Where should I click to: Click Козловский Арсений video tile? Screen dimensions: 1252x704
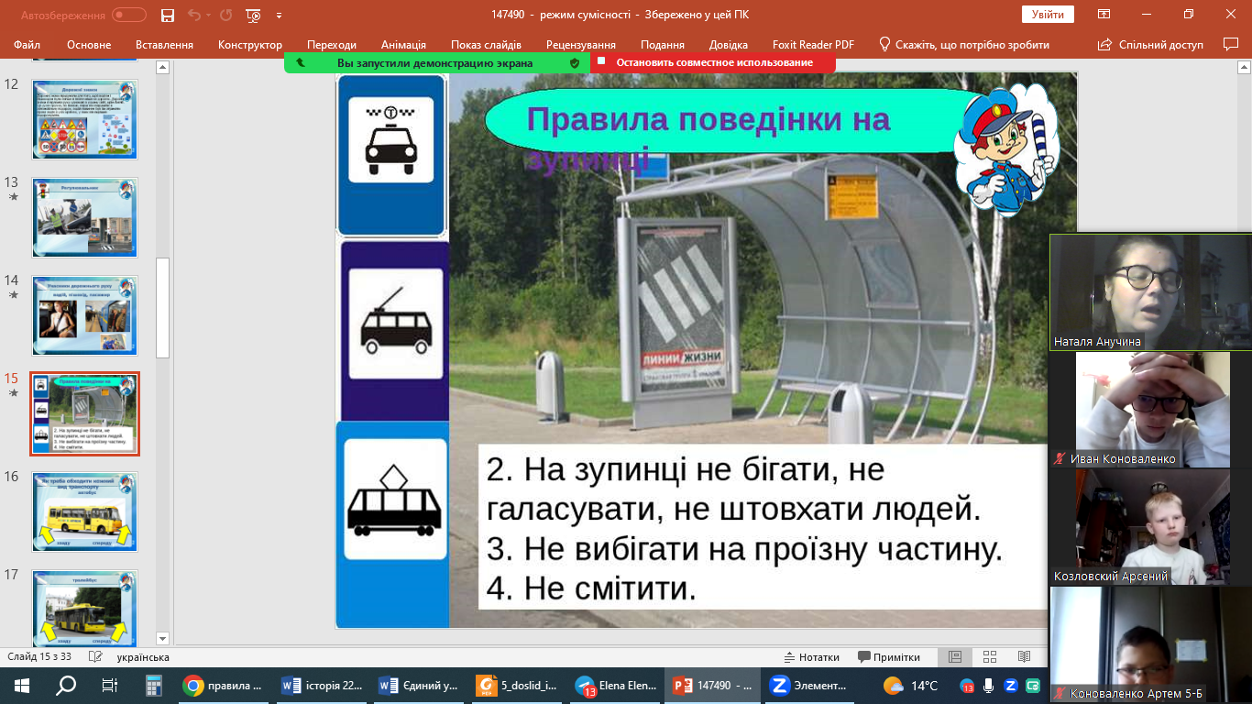(x=1150, y=526)
